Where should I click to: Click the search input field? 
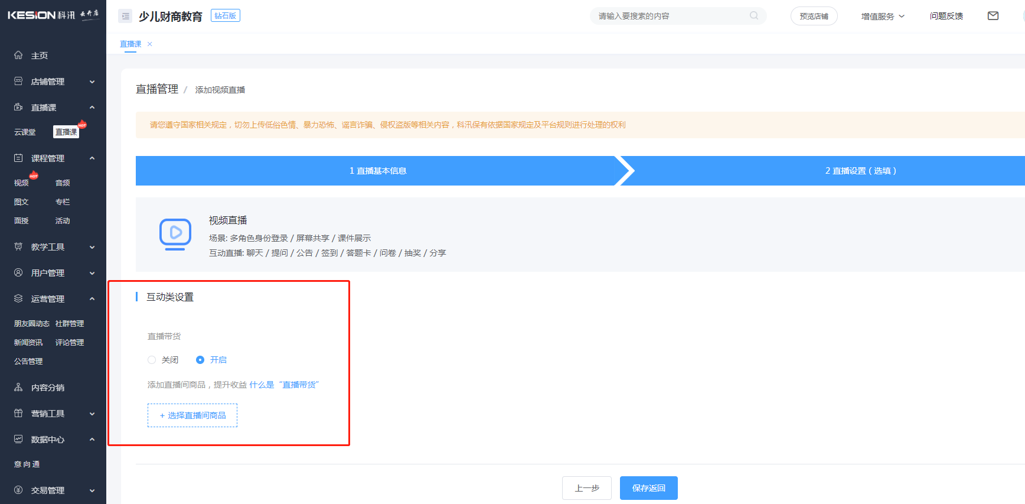coord(670,16)
